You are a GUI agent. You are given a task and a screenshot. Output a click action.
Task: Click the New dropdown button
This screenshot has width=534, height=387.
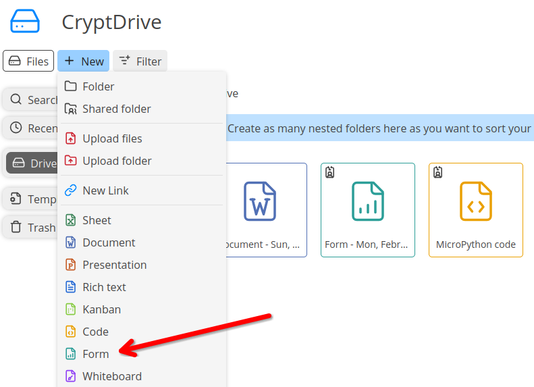[84, 61]
